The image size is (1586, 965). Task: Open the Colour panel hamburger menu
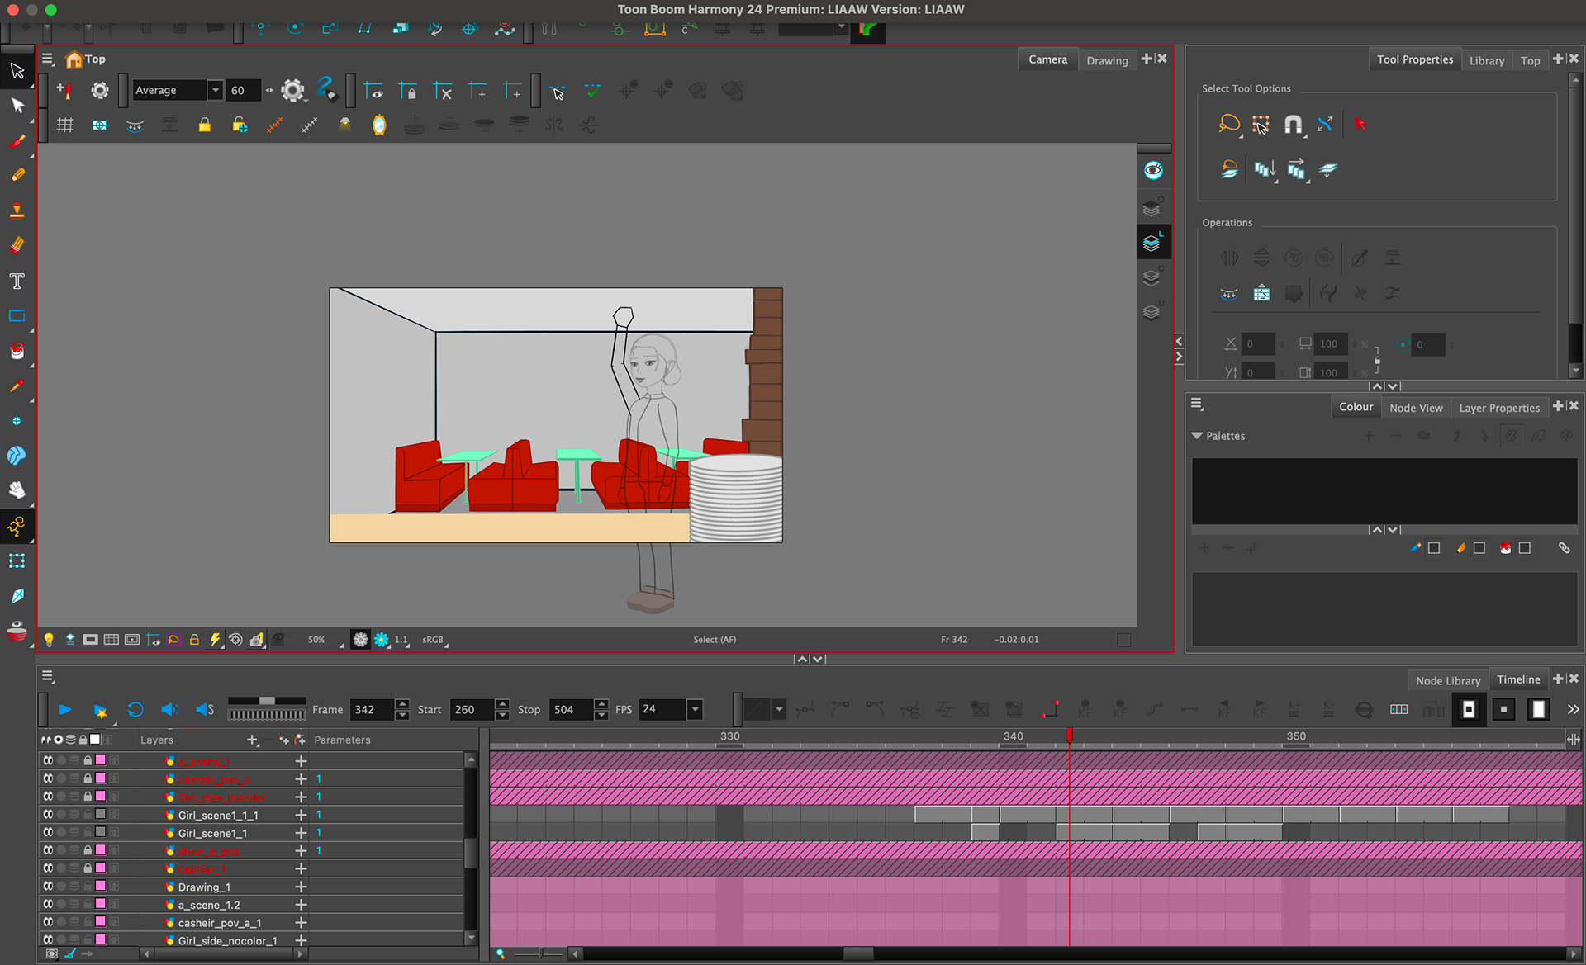point(1197,404)
